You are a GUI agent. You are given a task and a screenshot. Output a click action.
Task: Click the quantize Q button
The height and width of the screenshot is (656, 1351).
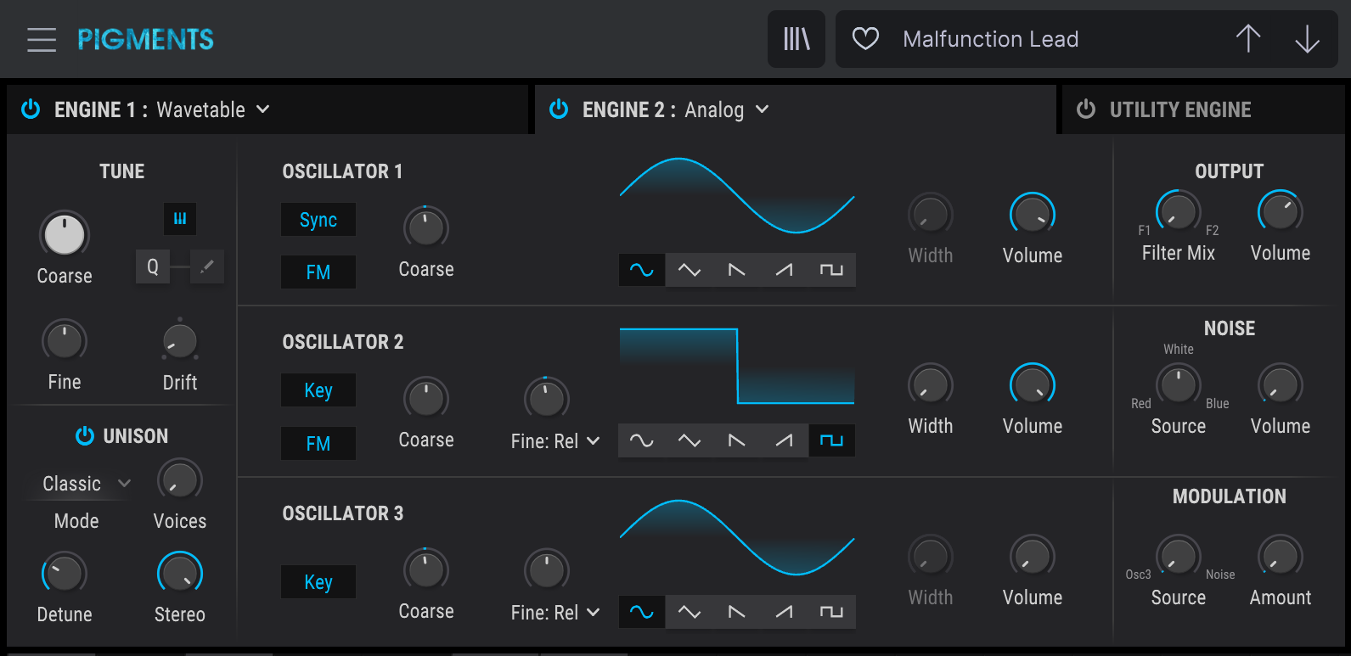coord(153,266)
